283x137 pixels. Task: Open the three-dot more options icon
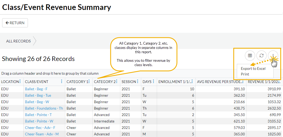[x=273, y=56]
